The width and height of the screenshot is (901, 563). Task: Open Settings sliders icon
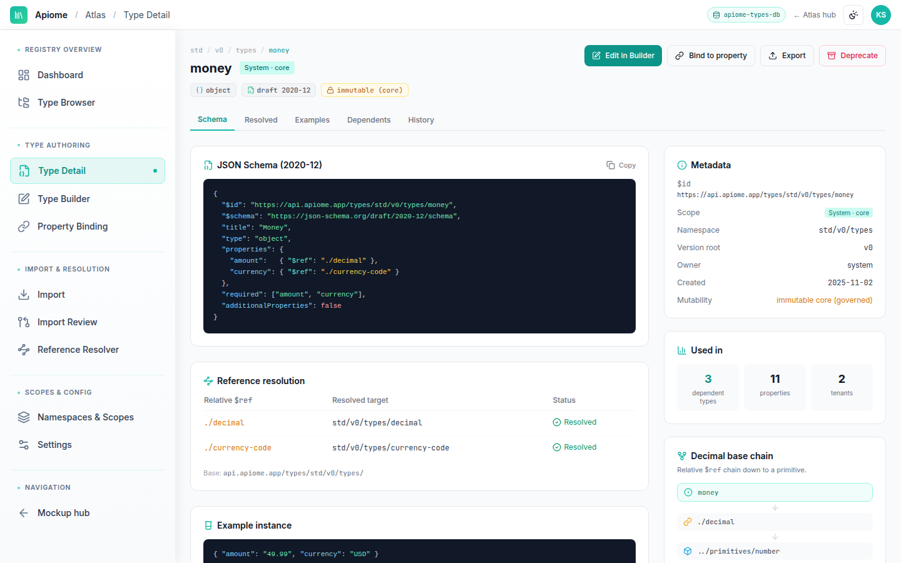pyautogui.click(x=24, y=445)
